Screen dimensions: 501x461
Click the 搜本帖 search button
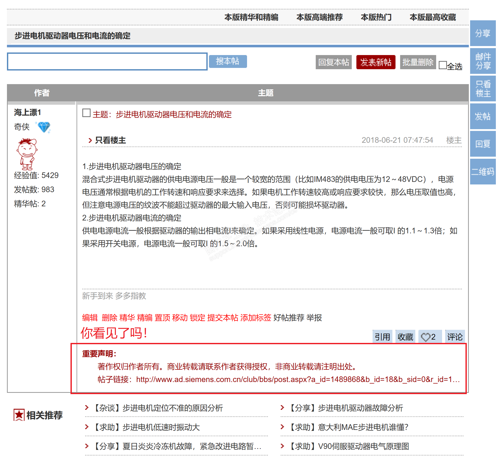pyautogui.click(x=227, y=61)
